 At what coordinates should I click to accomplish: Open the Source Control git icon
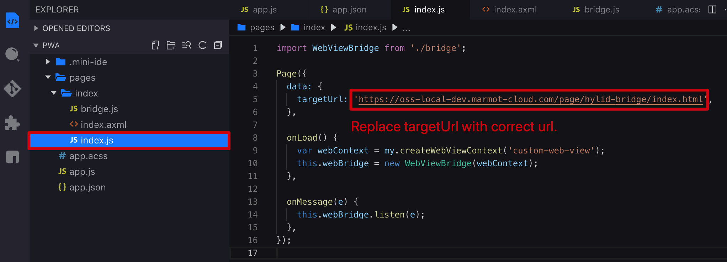12,88
